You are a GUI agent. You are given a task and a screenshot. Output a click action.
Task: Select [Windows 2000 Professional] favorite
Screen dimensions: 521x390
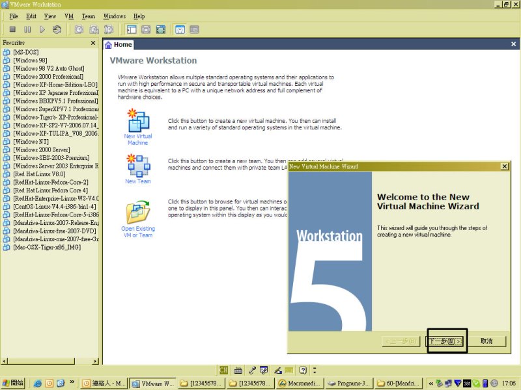(48, 77)
